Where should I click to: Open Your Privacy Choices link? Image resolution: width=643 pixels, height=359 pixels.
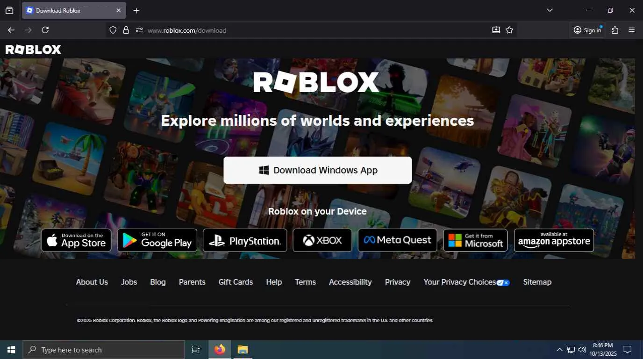tap(466, 282)
